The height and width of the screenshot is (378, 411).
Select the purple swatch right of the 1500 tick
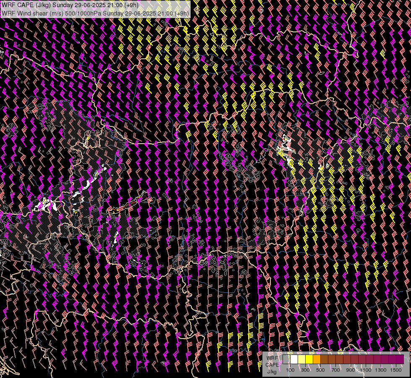coord(400,359)
